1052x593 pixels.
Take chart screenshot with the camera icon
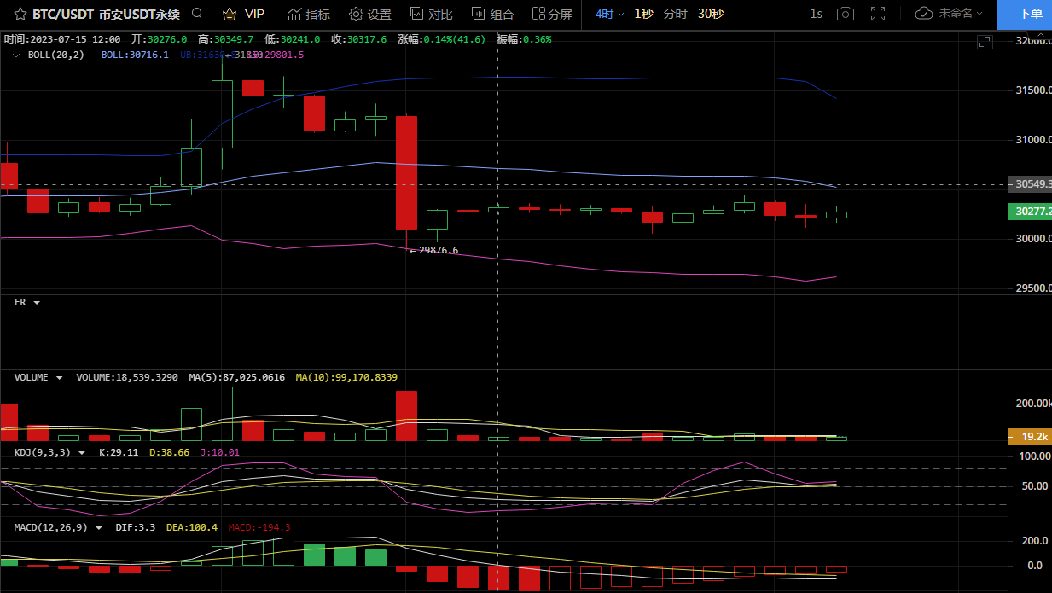[845, 14]
